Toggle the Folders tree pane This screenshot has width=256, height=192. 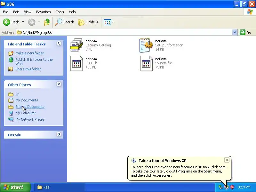click(x=88, y=22)
